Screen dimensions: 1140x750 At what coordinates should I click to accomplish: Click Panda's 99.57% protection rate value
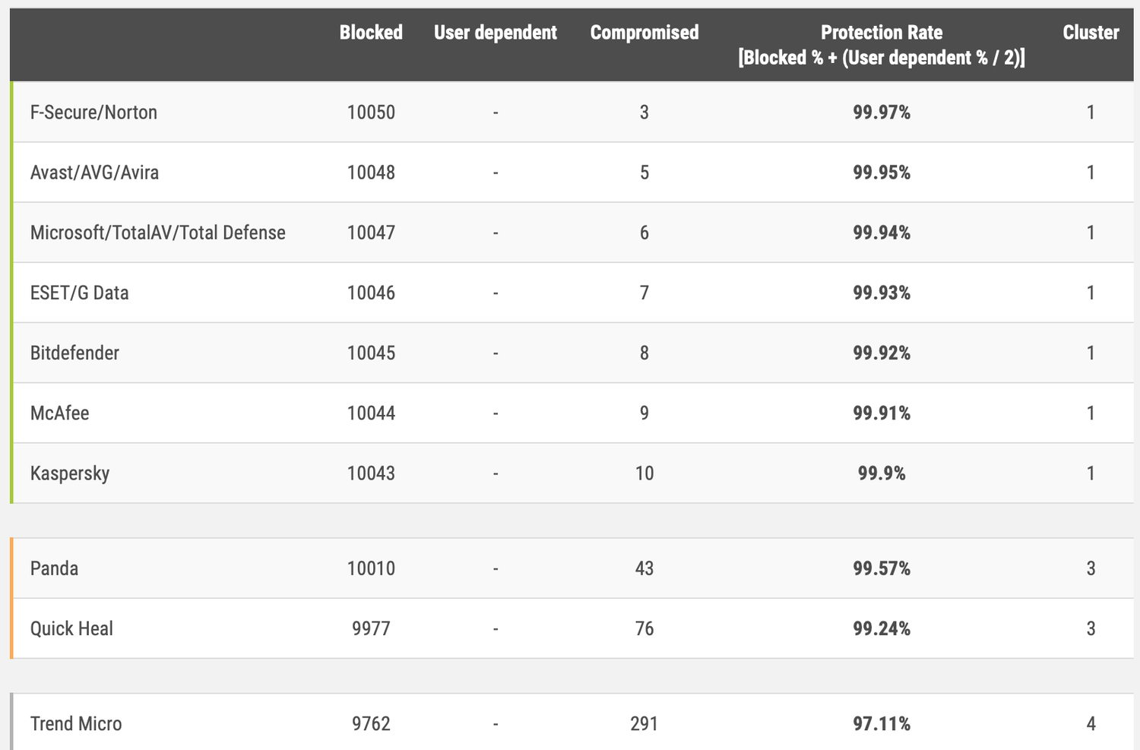(881, 568)
